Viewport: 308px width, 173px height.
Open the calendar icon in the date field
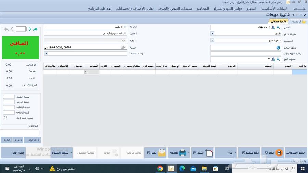click(x=122, y=47)
